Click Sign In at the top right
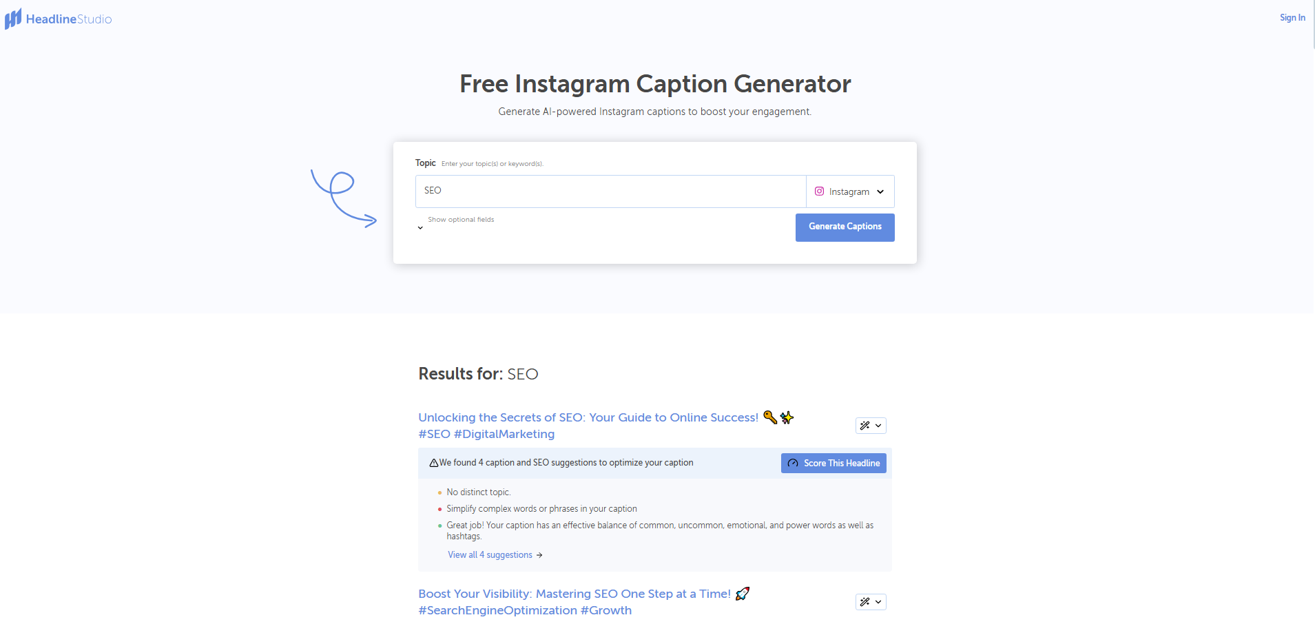The width and height of the screenshot is (1315, 624). click(1292, 17)
